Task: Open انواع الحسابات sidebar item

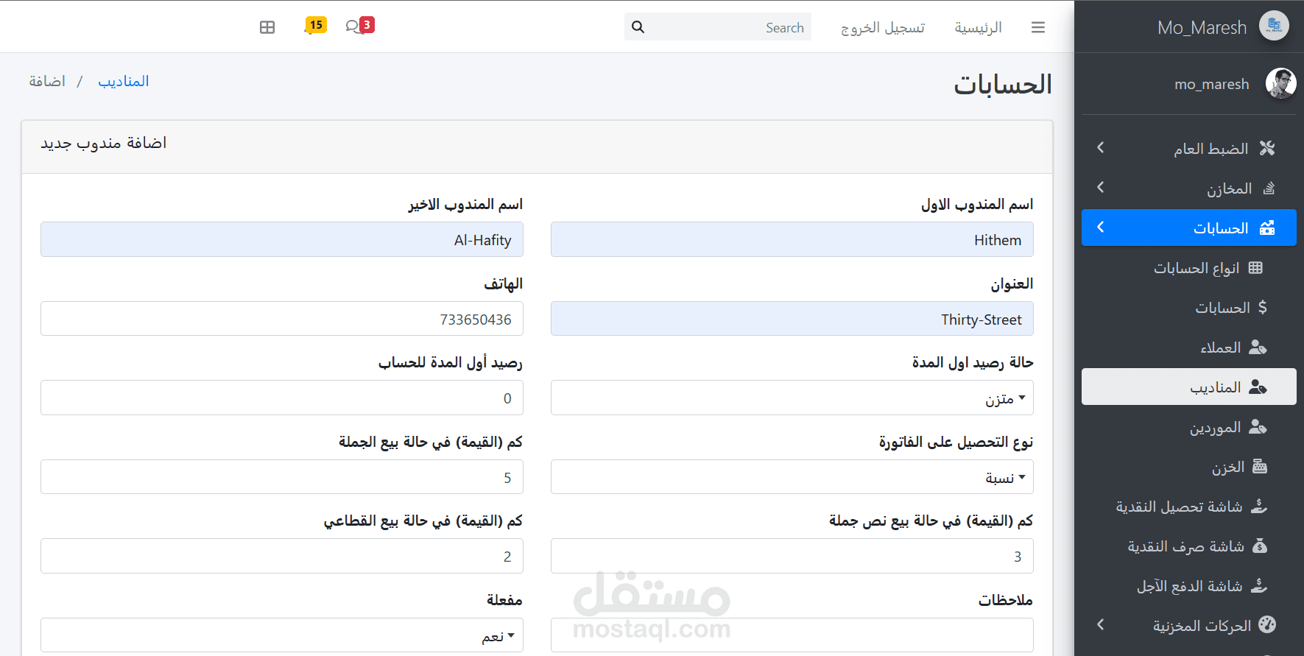Action: click(1189, 268)
